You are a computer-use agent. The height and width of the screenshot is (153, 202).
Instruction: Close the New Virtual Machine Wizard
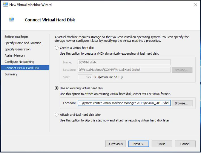click(196, 4)
